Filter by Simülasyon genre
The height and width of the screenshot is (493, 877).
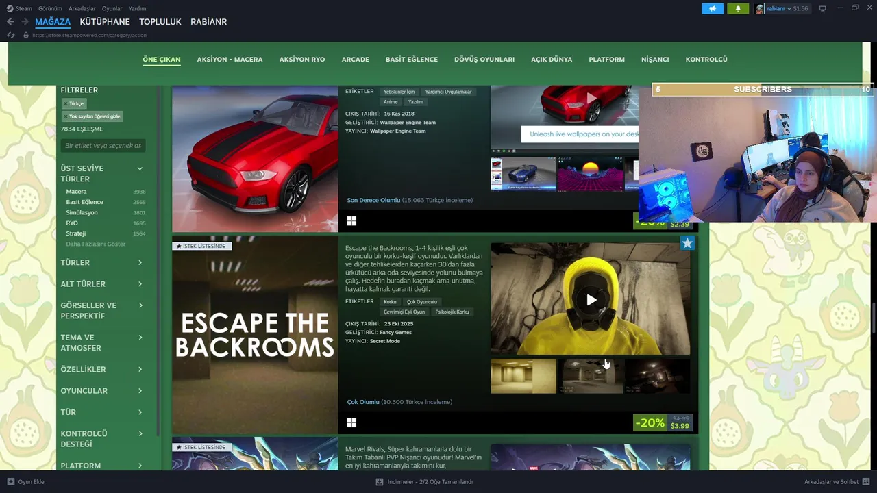pyautogui.click(x=82, y=212)
